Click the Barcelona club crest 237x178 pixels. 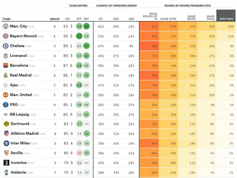(x=6, y=65)
